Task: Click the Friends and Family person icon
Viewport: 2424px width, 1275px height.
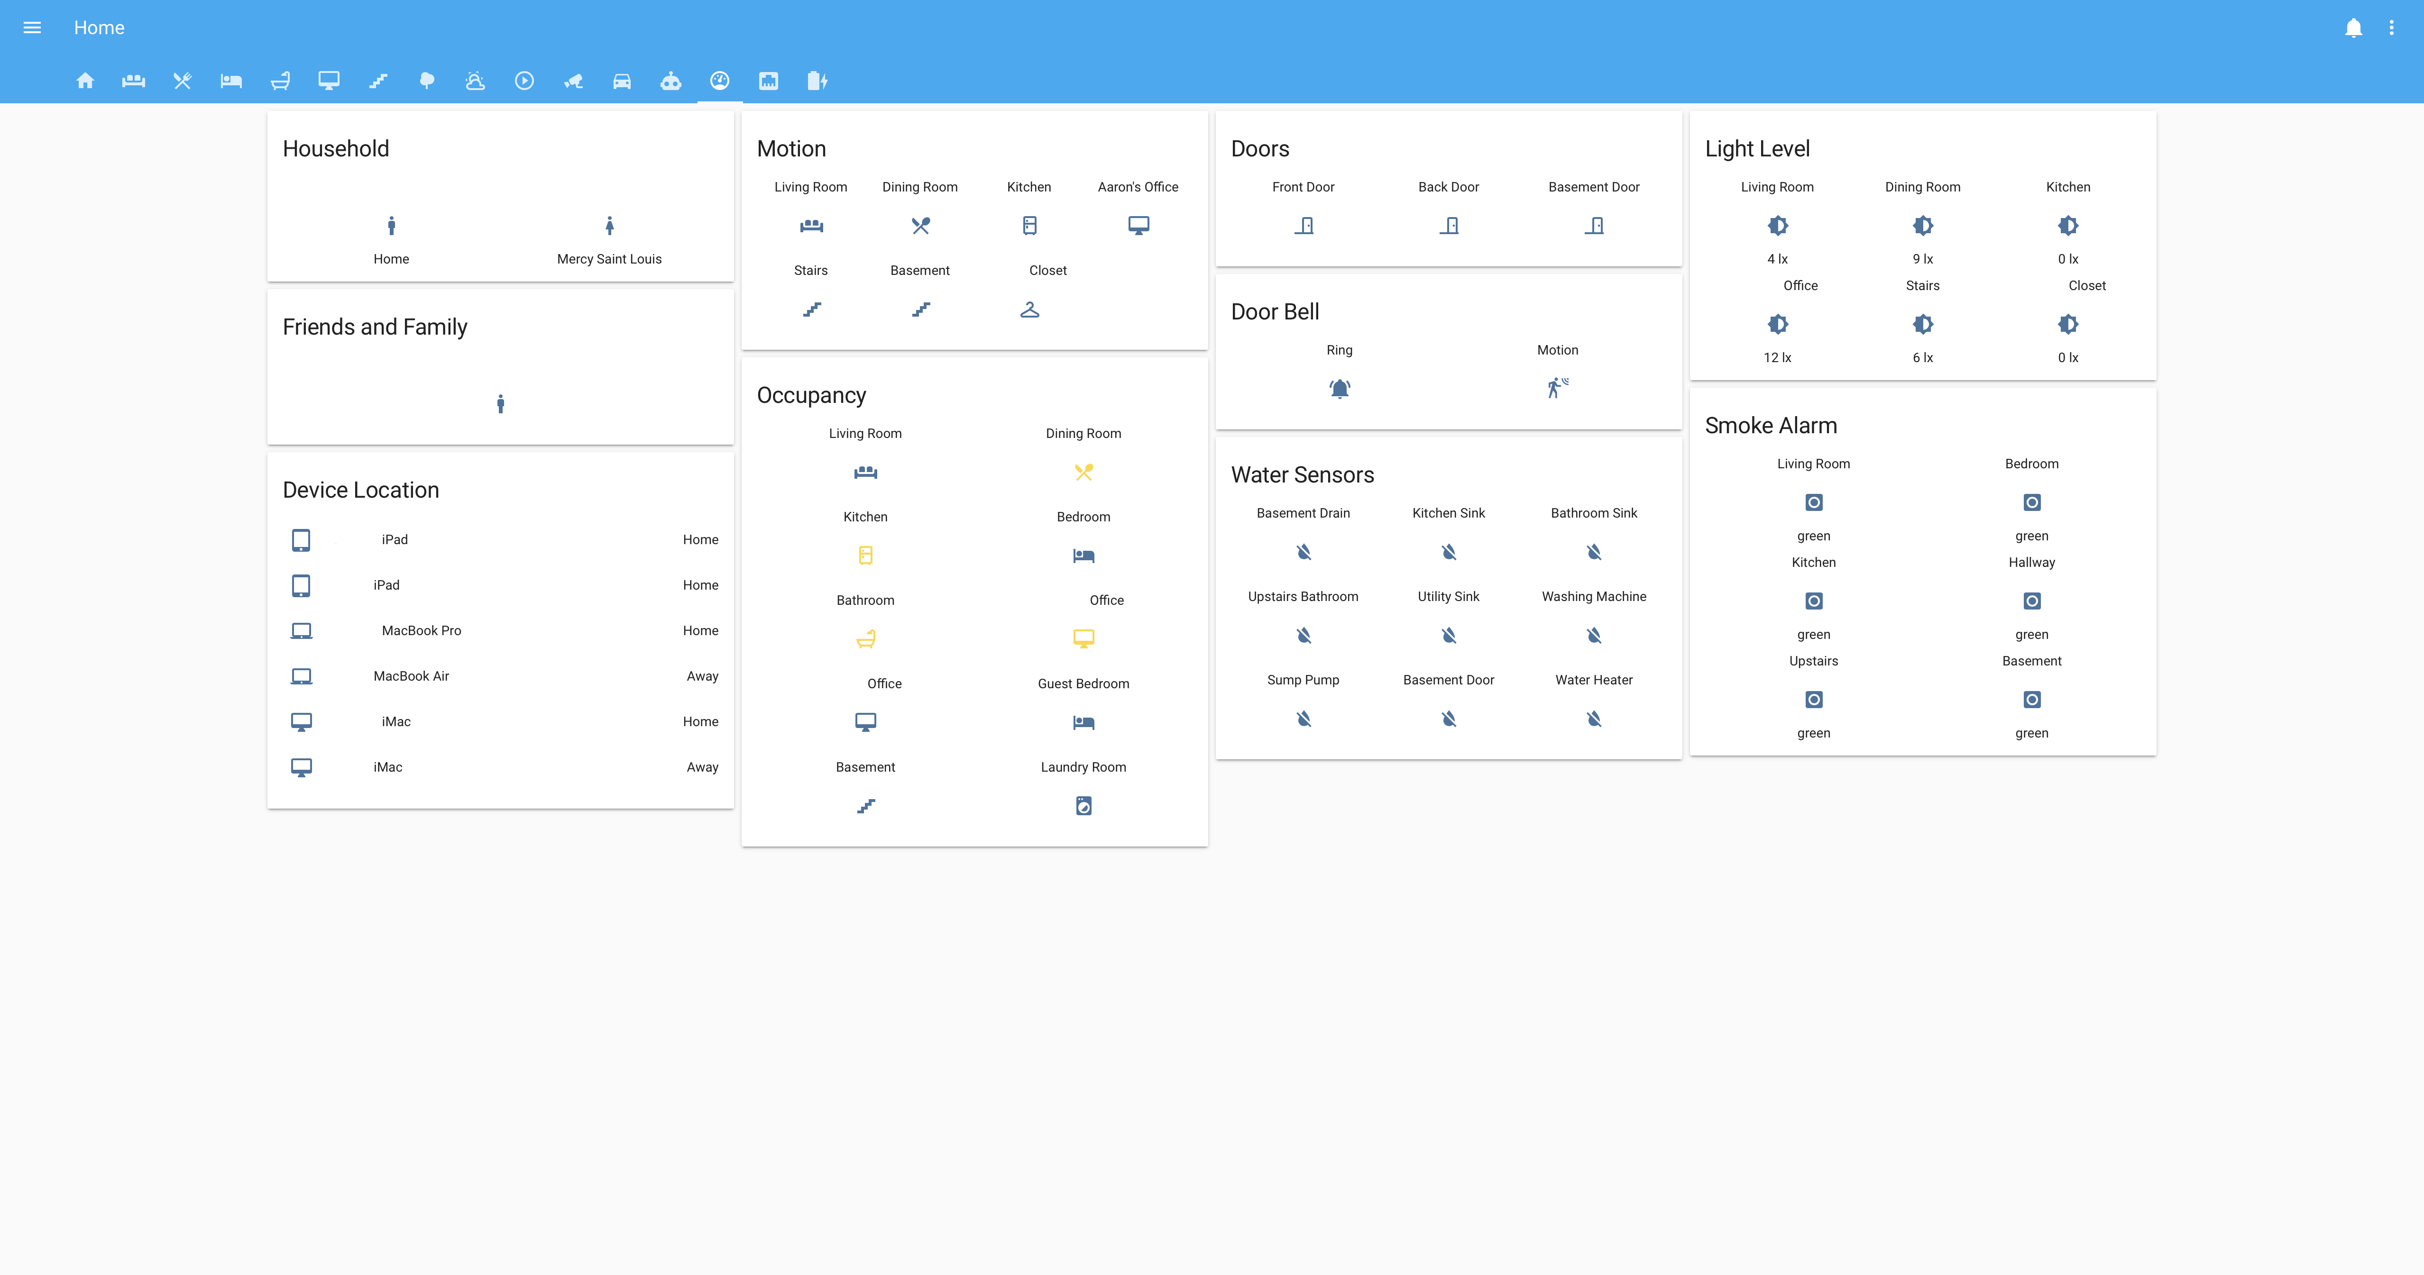Action: point(500,404)
